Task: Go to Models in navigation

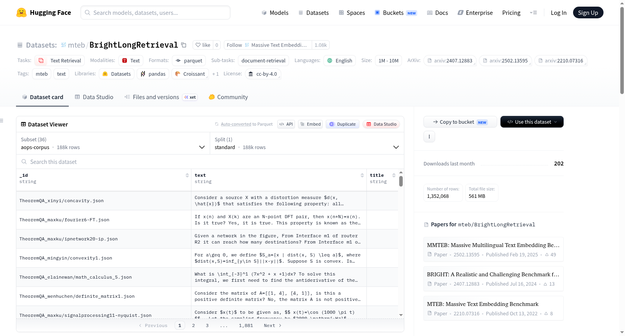Action: tap(275, 13)
